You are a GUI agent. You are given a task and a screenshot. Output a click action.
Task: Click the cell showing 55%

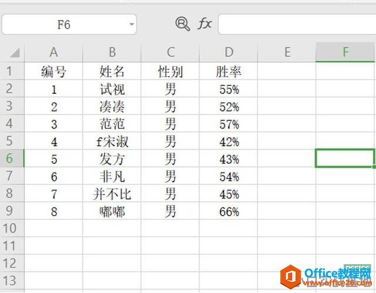pos(229,89)
